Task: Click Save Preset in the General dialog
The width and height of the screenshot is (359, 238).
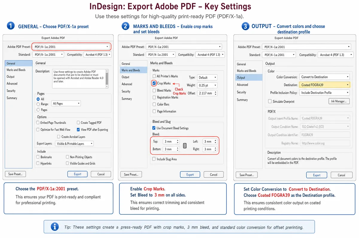Action: (15, 174)
